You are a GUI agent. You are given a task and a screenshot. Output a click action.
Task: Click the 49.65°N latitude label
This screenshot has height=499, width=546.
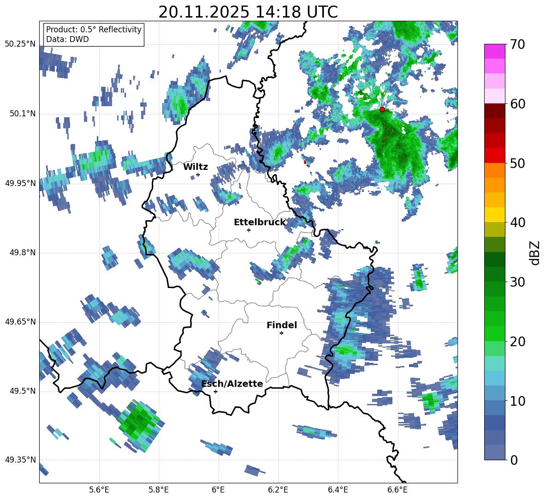pyautogui.click(x=20, y=321)
